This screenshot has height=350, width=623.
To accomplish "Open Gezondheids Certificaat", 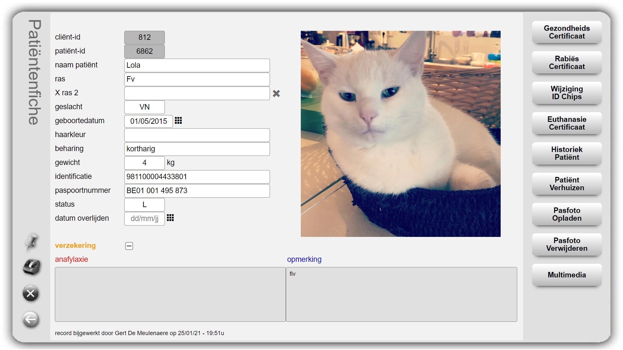I will [567, 32].
